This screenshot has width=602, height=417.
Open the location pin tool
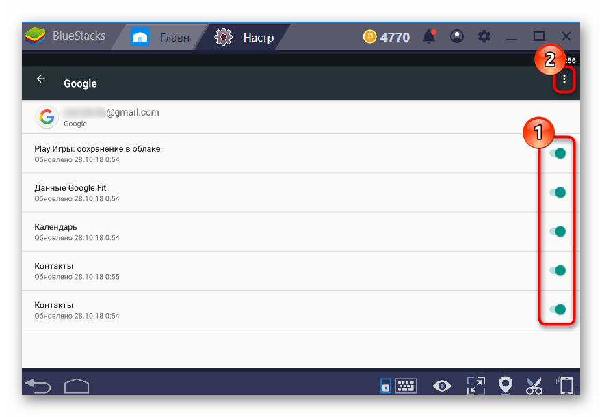tap(506, 385)
